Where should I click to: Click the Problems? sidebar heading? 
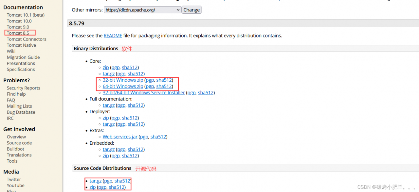[16, 80]
